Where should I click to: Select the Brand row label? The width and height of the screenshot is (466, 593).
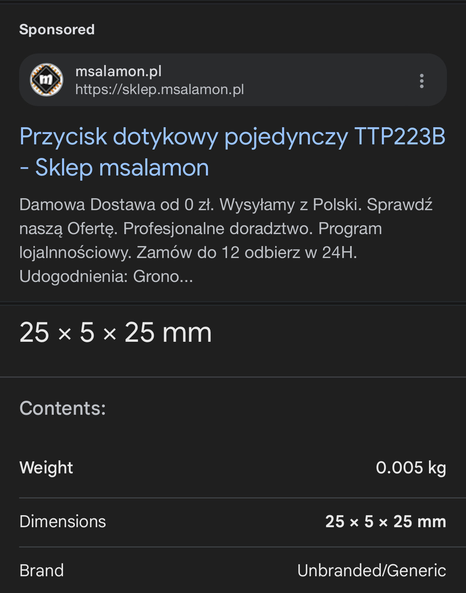[41, 571]
